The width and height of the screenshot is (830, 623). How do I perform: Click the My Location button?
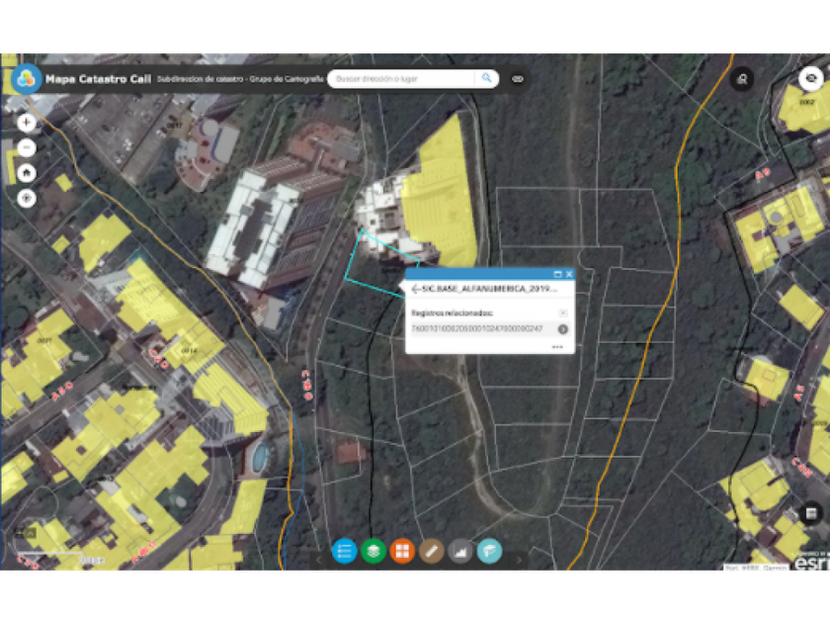[x=27, y=197]
